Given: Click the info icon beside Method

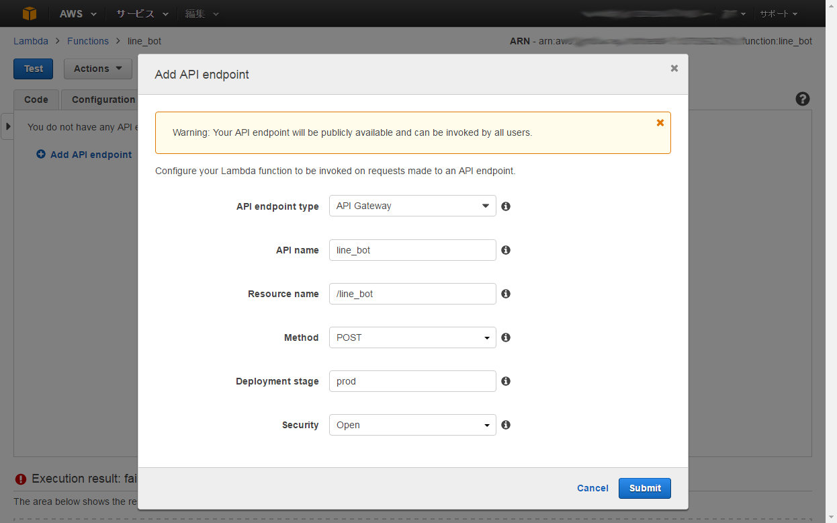Looking at the screenshot, I should click(506, 337).
